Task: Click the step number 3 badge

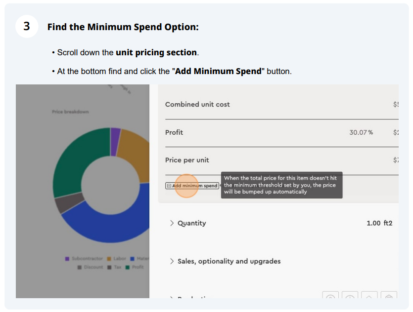Action: point(27,26)
